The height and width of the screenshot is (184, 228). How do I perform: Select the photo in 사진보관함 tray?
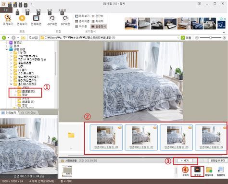[67, 171]
